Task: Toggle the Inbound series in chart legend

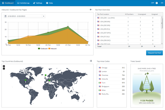Action: (52, 49)
